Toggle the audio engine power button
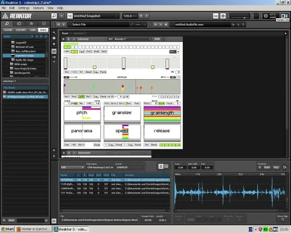Viewport: 291px width, 233px height. point(265,16)
